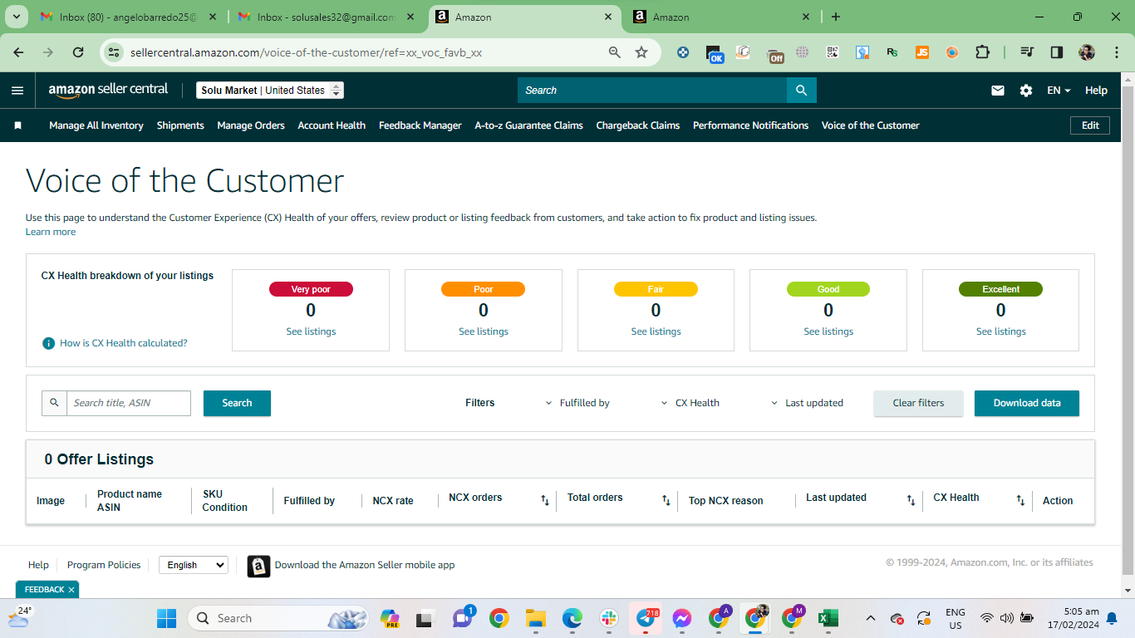The image size is (1135, 638).
Task: Click the Search title, ASIN input field
Action: [x=129, y=403]
